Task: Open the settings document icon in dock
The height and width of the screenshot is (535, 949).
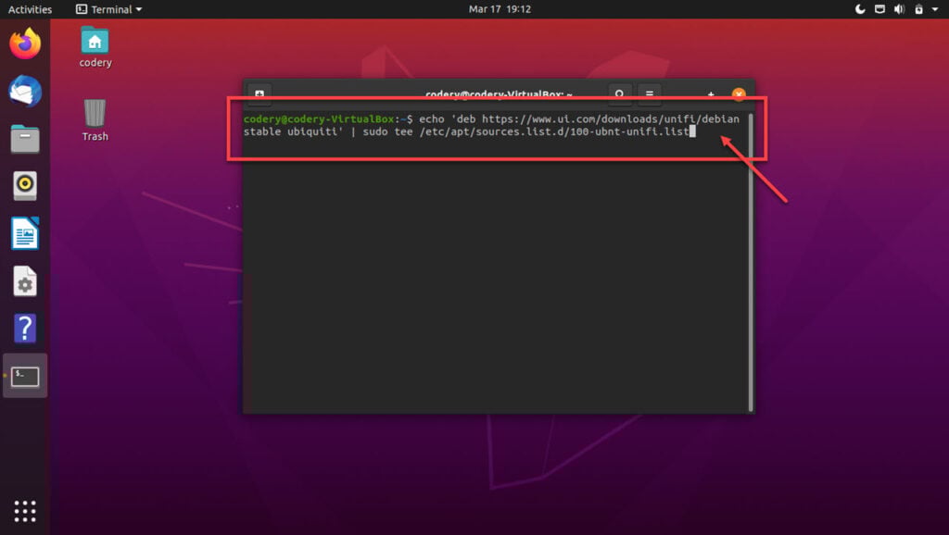Action: pyautogui.click(x=25, y=281)
